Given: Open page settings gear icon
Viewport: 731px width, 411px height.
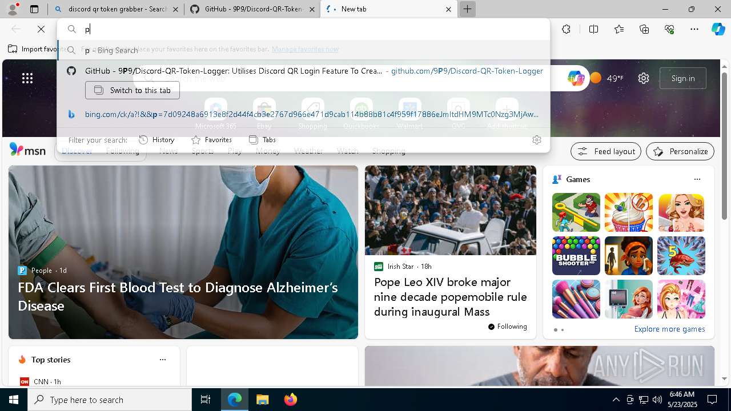Looking at the screenshot, I should coord(644,78).
